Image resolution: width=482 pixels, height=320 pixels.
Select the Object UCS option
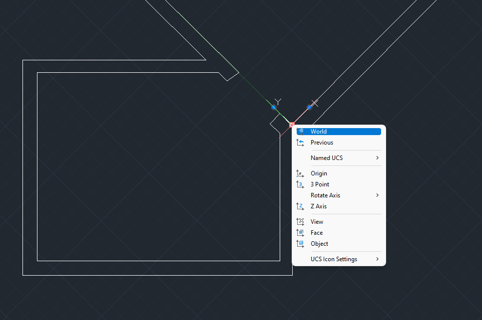(339, 244)
